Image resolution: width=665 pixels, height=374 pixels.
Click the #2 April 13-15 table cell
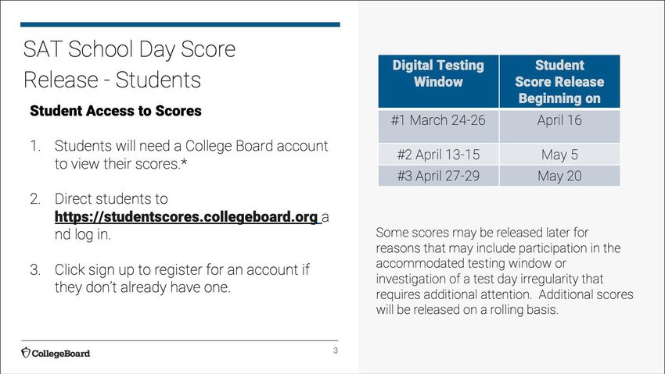click(438, 155)
